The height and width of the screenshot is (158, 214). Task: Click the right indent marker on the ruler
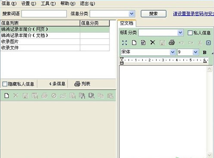coord(205,61)
